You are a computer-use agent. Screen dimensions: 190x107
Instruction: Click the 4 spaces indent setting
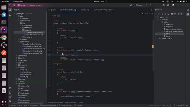coord(179,105)
